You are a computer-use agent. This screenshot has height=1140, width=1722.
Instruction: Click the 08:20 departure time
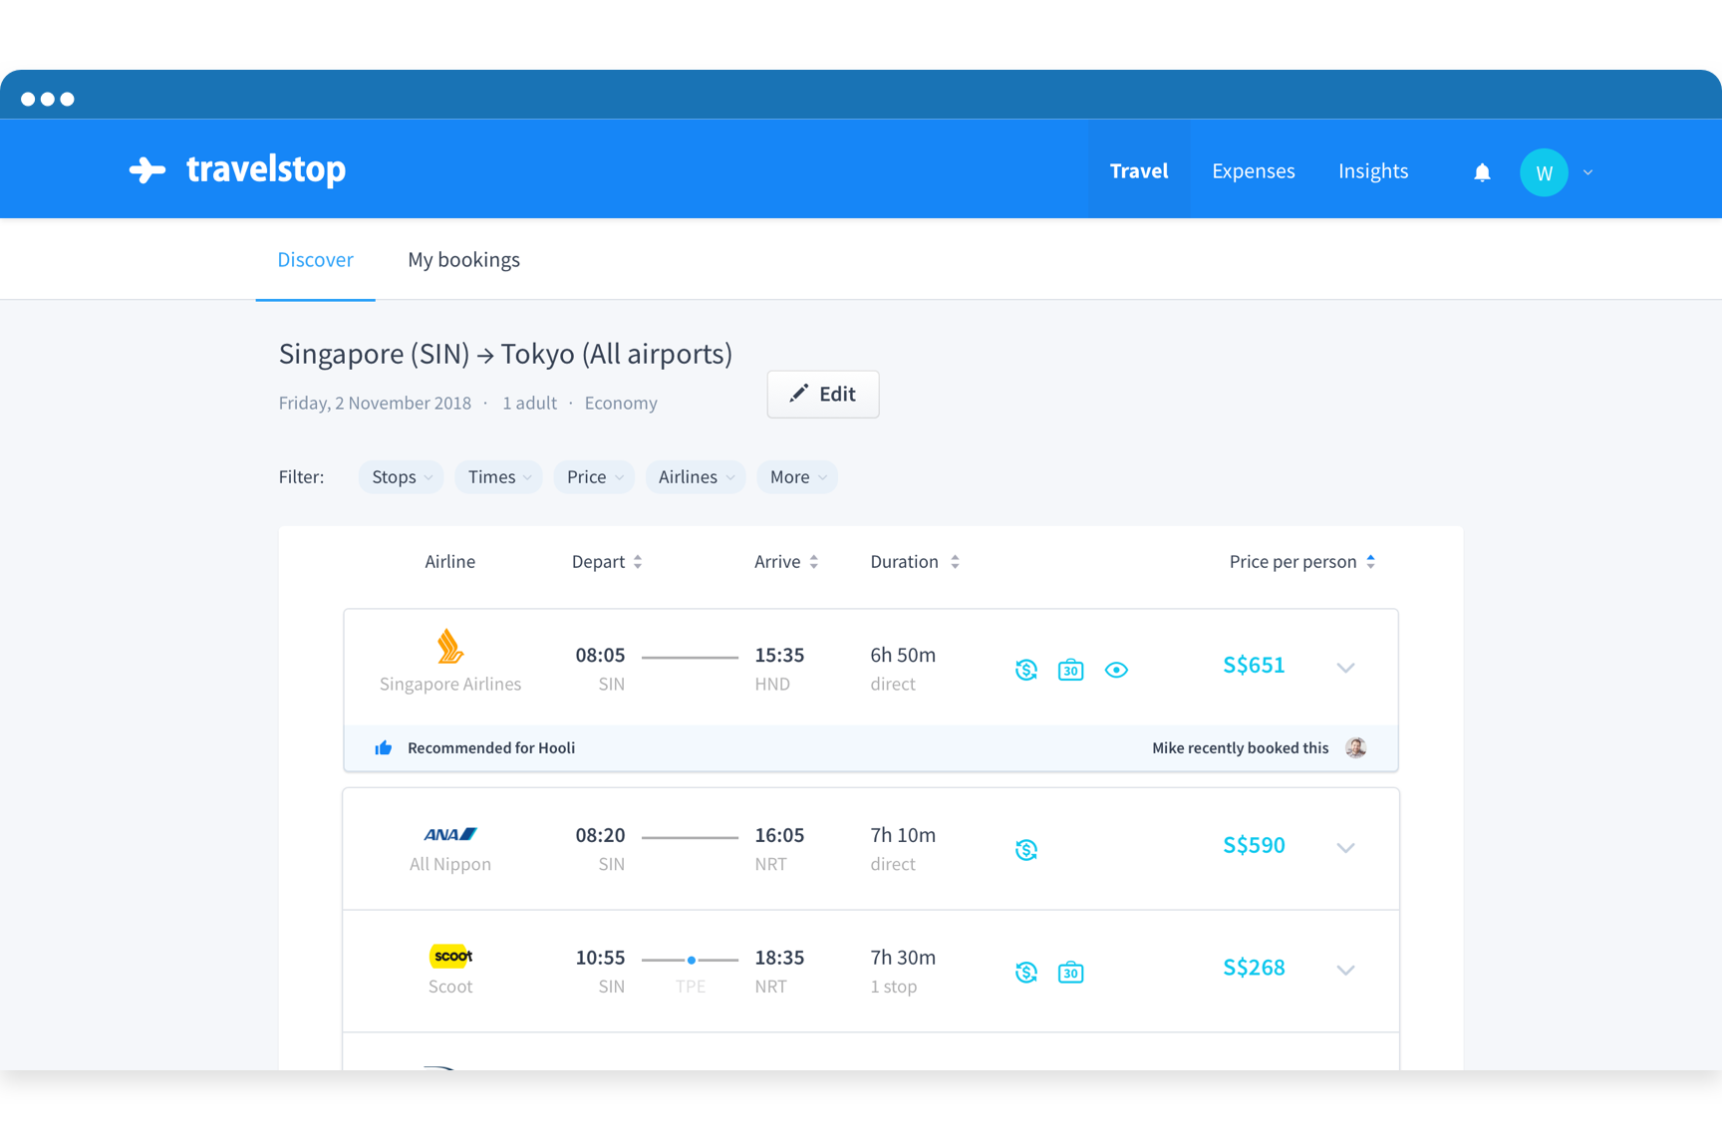600,836
